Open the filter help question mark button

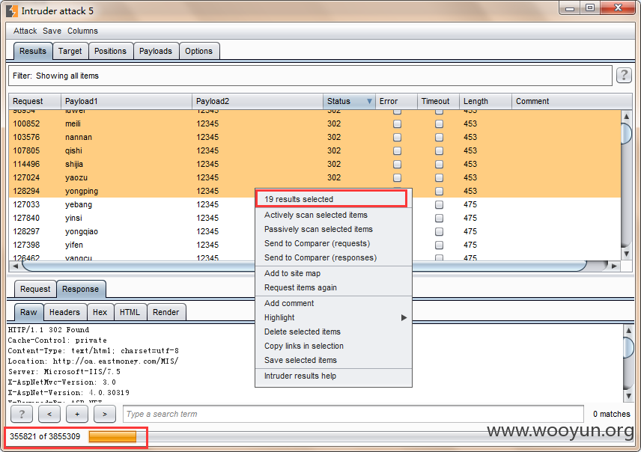pos(624,76)
